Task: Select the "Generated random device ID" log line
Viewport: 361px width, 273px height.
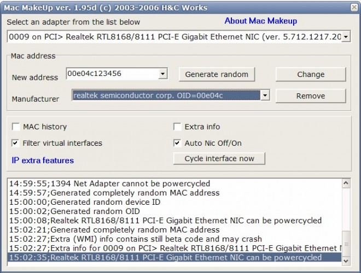Action: tap(174, 202)
